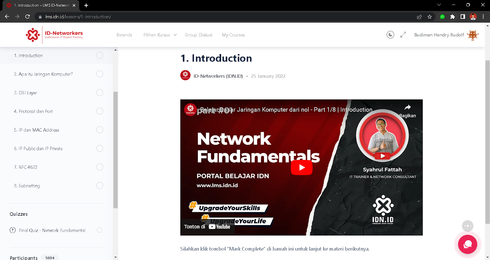Click ID-Networkers (IDN.ID) author name
Image resolution: width=490 pixels, height=260 pixels.
point(218,76)
